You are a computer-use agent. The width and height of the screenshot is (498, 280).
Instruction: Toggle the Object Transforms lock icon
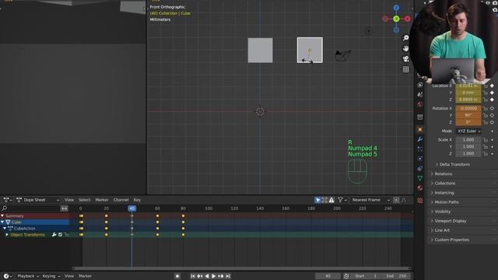coord(66,235)
